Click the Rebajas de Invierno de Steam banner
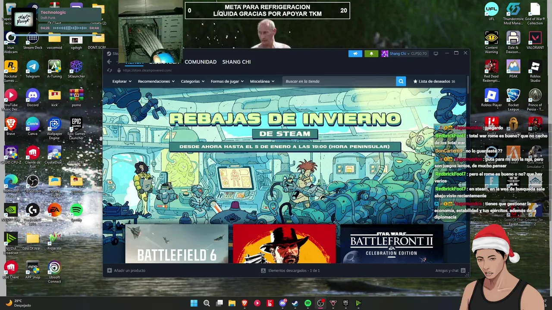This screenshot has width=552, height=310. click(285, 156)
